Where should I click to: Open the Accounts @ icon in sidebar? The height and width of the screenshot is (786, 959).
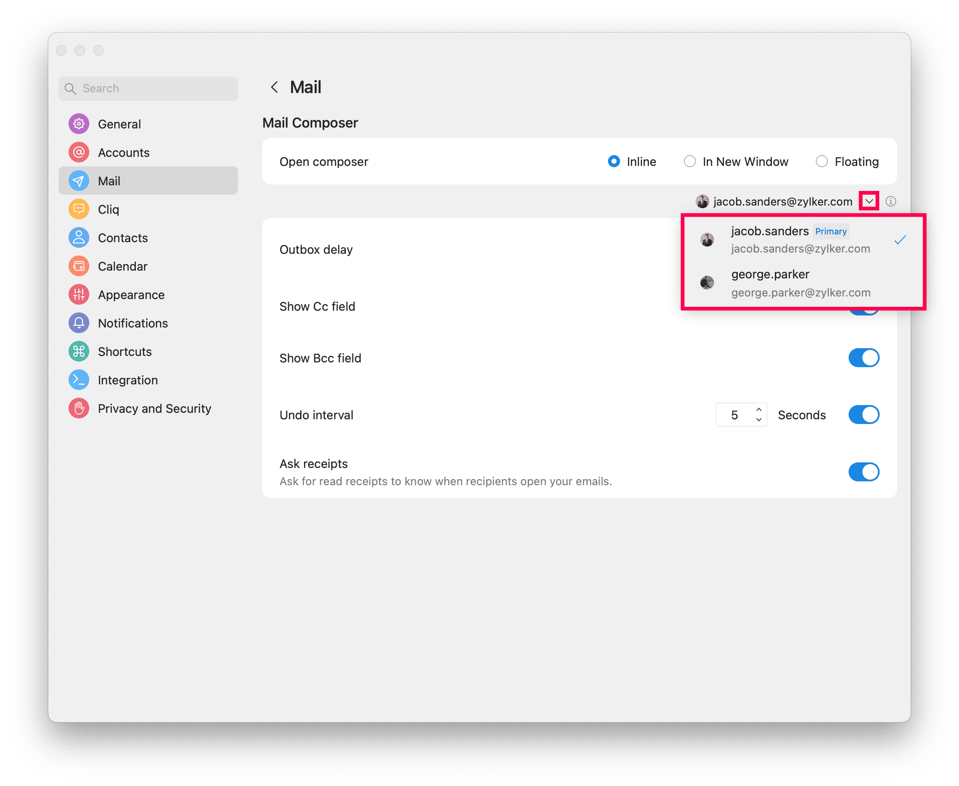[x=79, y=153]
